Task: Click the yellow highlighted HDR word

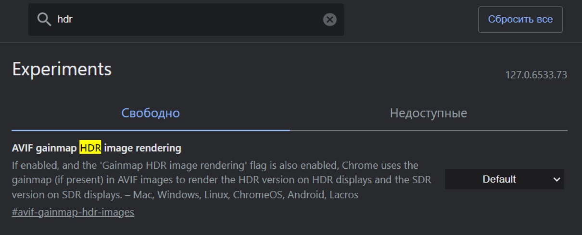Action: coord(90,148)
